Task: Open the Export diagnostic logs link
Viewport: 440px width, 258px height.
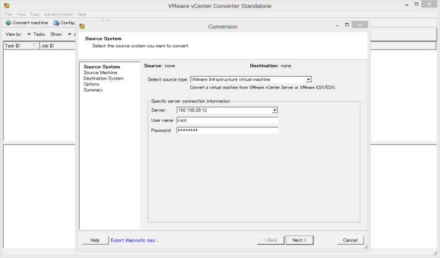Action: (134, 240)
